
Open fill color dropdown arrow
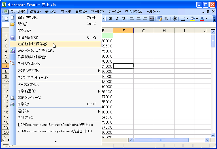tap(197, 19)
